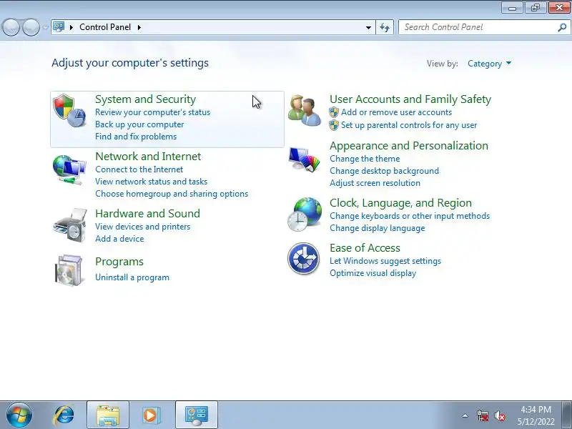The width and height of the screenshot is (572, 429).
Task: Open Back up your computer
Action: [139, 124]
